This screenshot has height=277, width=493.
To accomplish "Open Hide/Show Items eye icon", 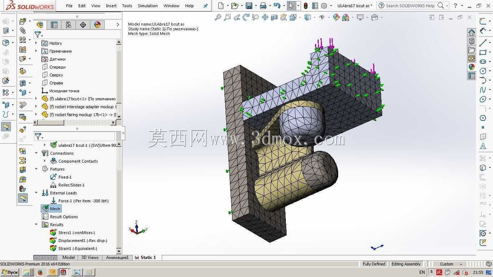I will [x=322, y=17].
